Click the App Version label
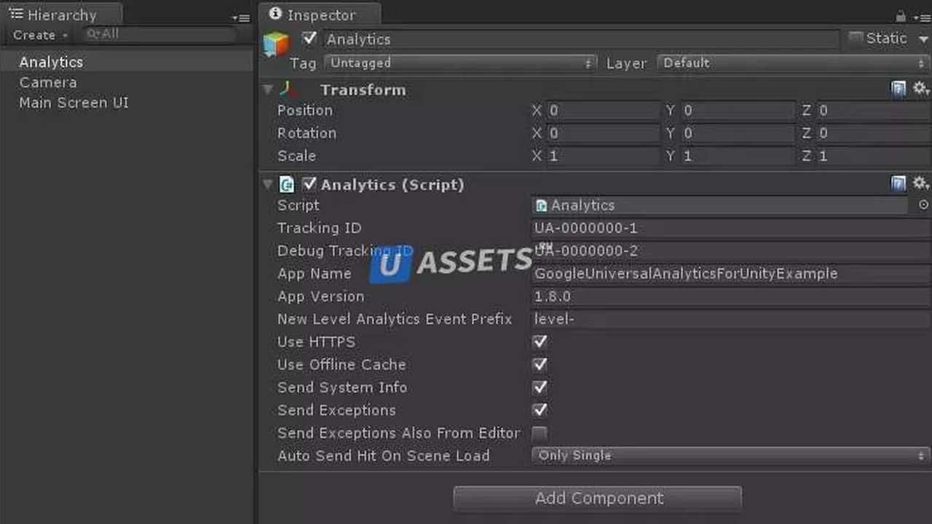Viewport: 932px width, 524px height. [320, 296]
